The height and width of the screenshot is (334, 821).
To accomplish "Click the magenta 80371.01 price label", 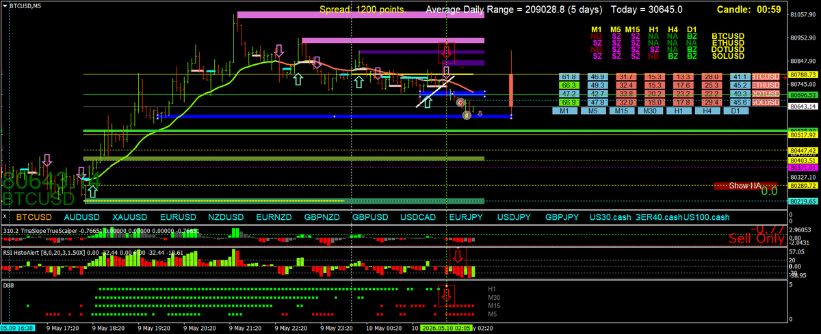I will (x=803, y=167).
